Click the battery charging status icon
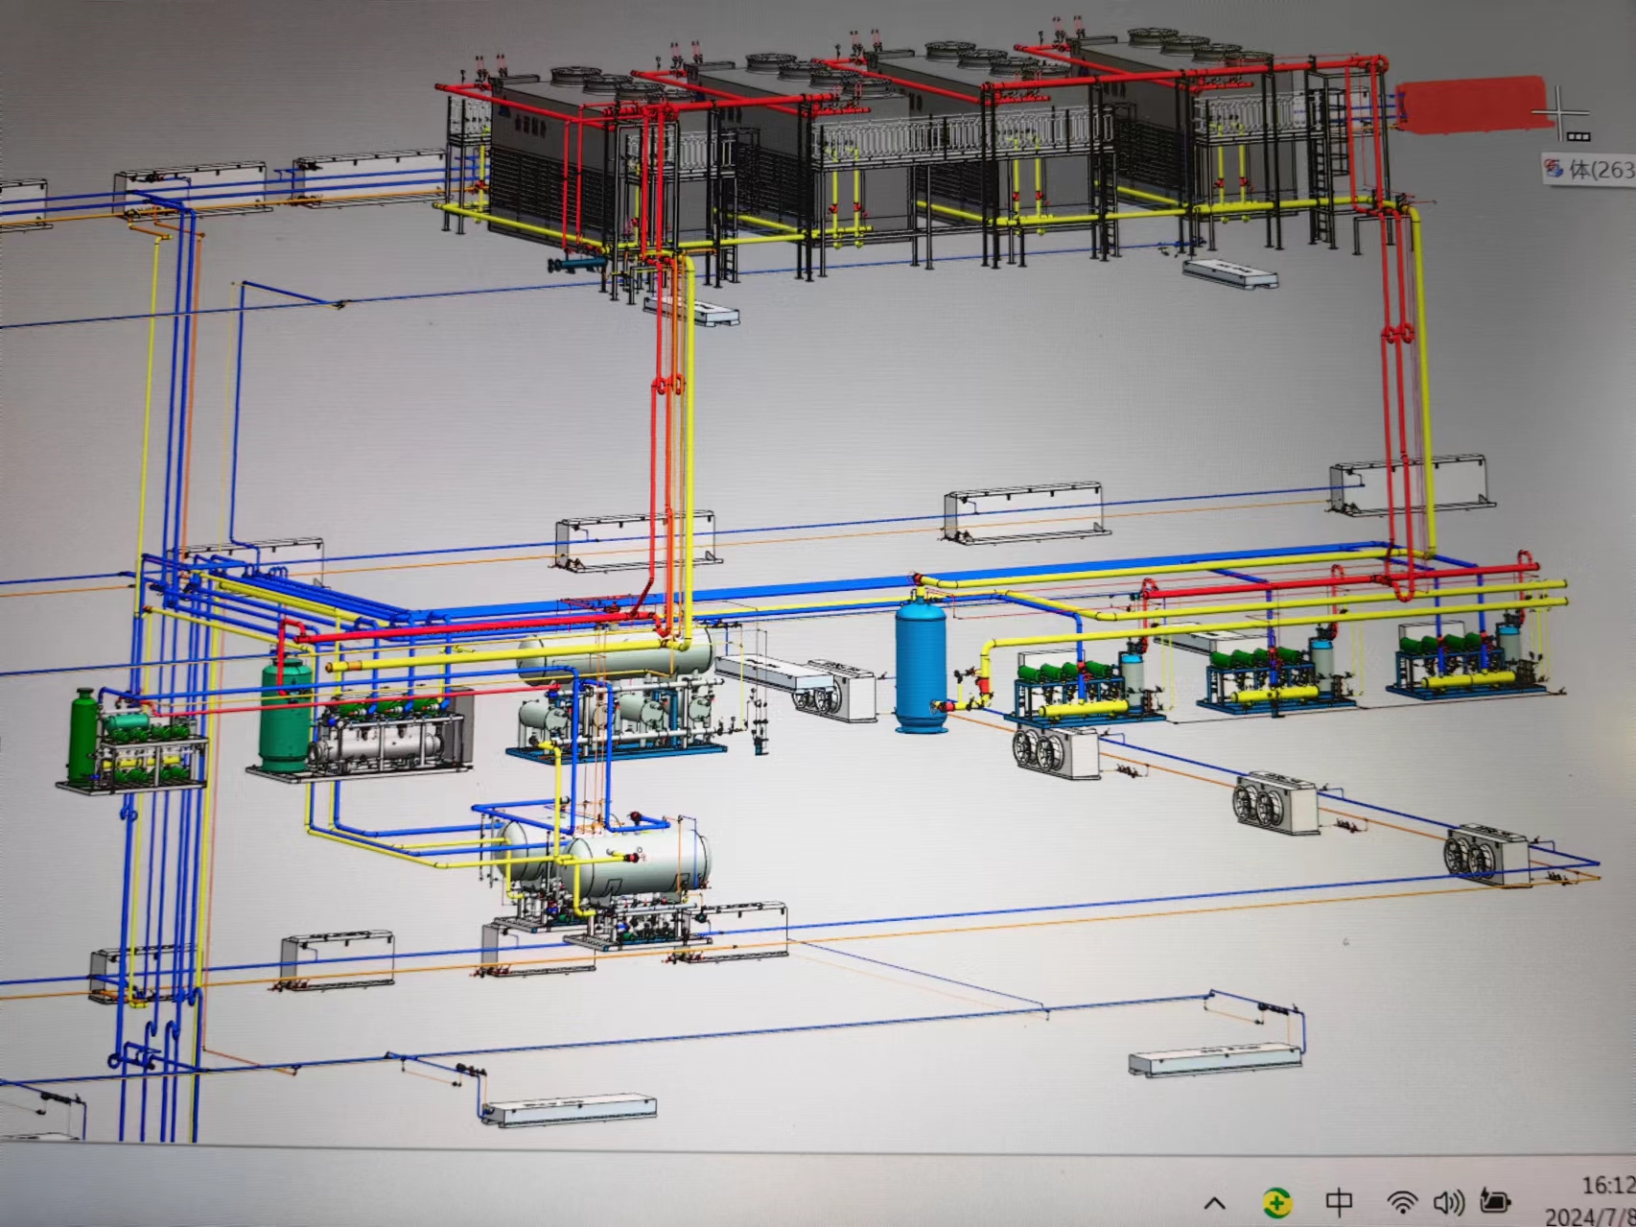1636x1227 pixels. [x=1494, y=1200]
